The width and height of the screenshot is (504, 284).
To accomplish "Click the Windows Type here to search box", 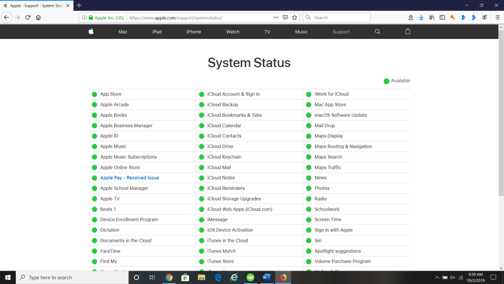I will pos(72,277).
